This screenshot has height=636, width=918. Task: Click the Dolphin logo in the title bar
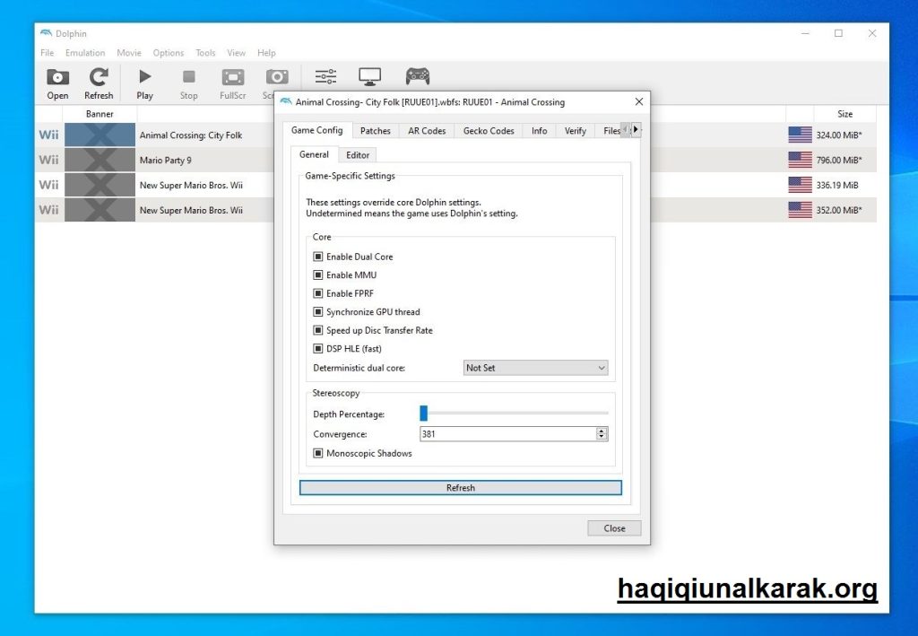(x=46, y=33)
